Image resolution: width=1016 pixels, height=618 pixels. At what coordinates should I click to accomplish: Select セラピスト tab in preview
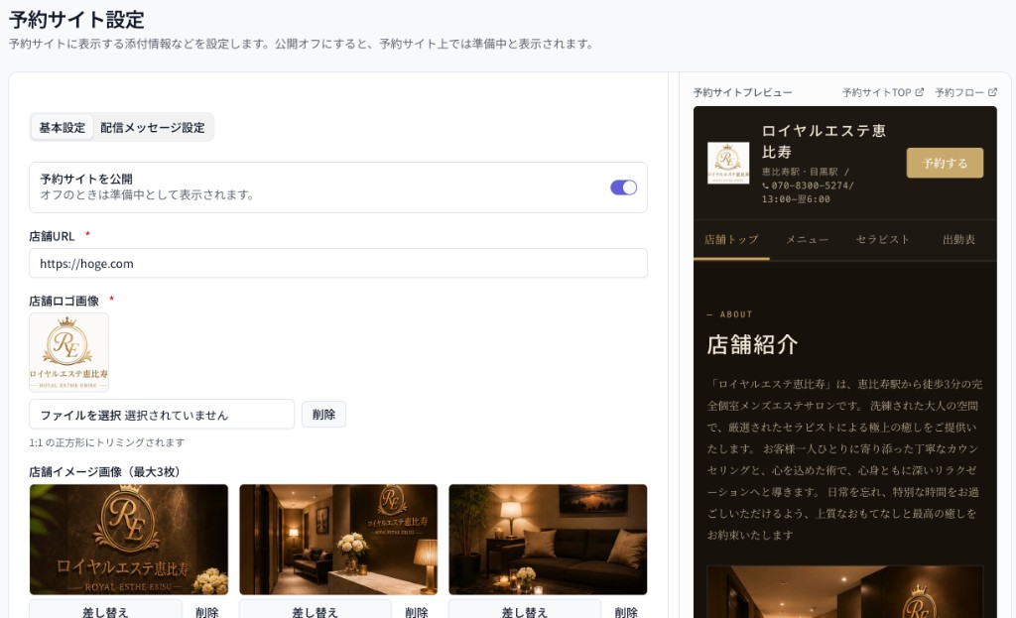pyautogui.click(x=882, y=240)
